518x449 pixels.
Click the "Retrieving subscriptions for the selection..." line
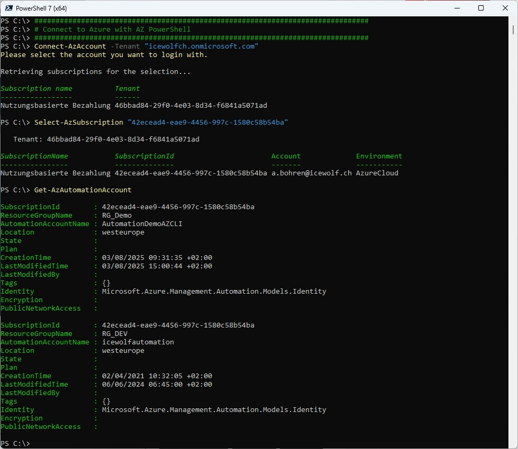[x=95, y=72]
